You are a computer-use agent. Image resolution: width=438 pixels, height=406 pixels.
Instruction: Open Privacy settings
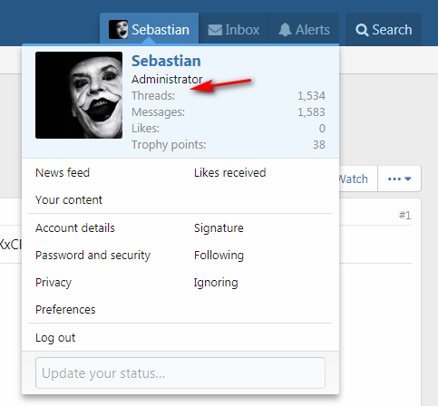[x=54, y=283]
